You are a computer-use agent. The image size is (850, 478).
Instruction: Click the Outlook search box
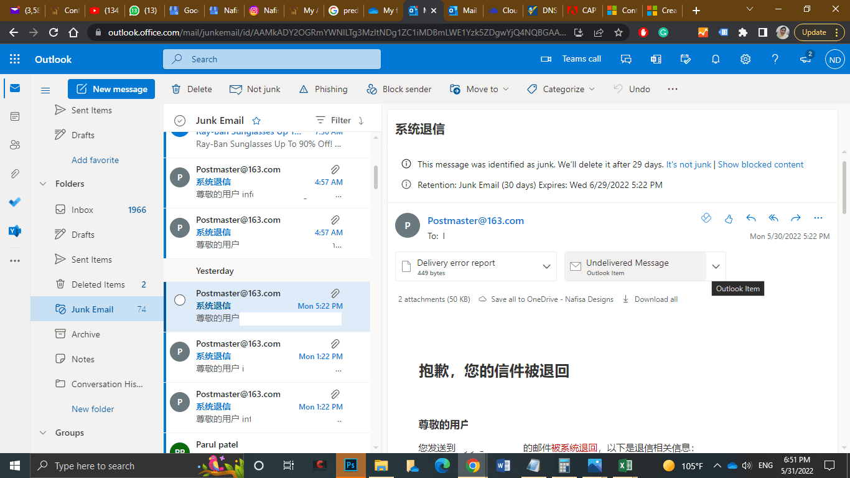pos(272,59)
